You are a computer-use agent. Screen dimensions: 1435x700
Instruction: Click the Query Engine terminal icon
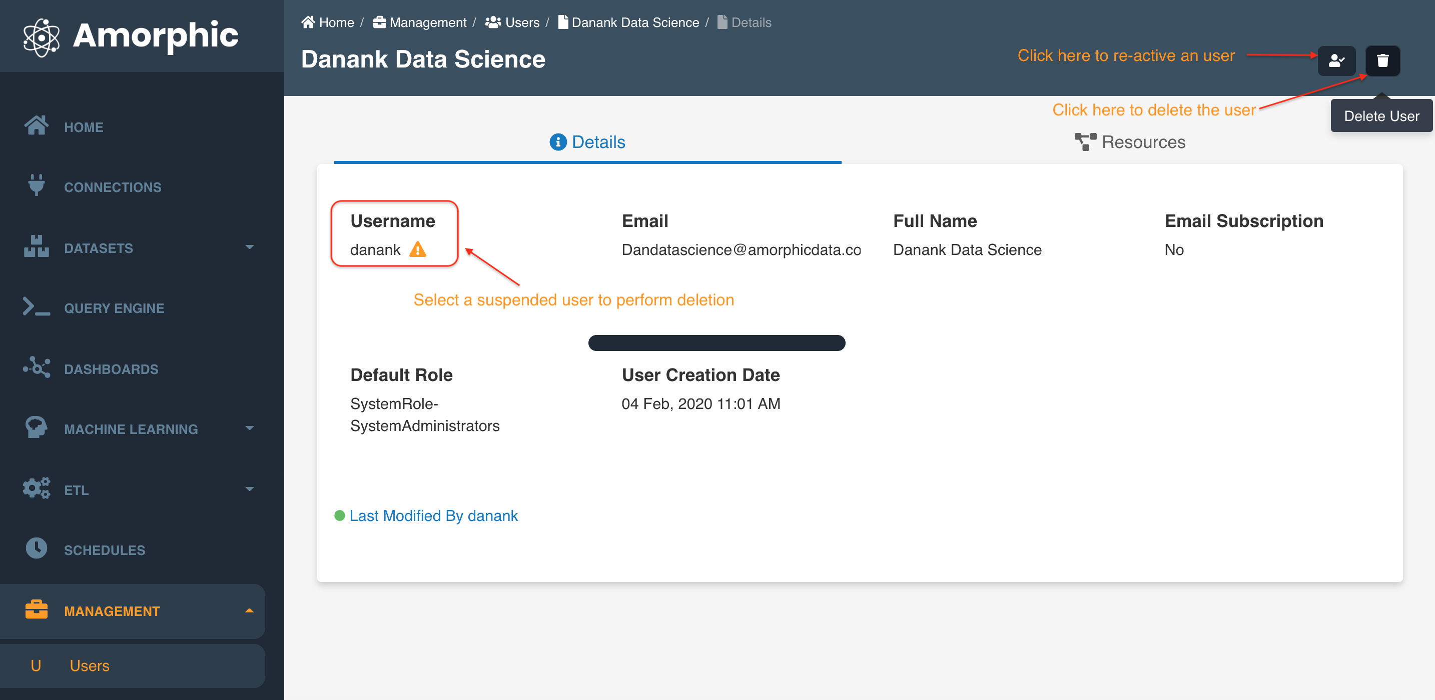click(36, 307)
